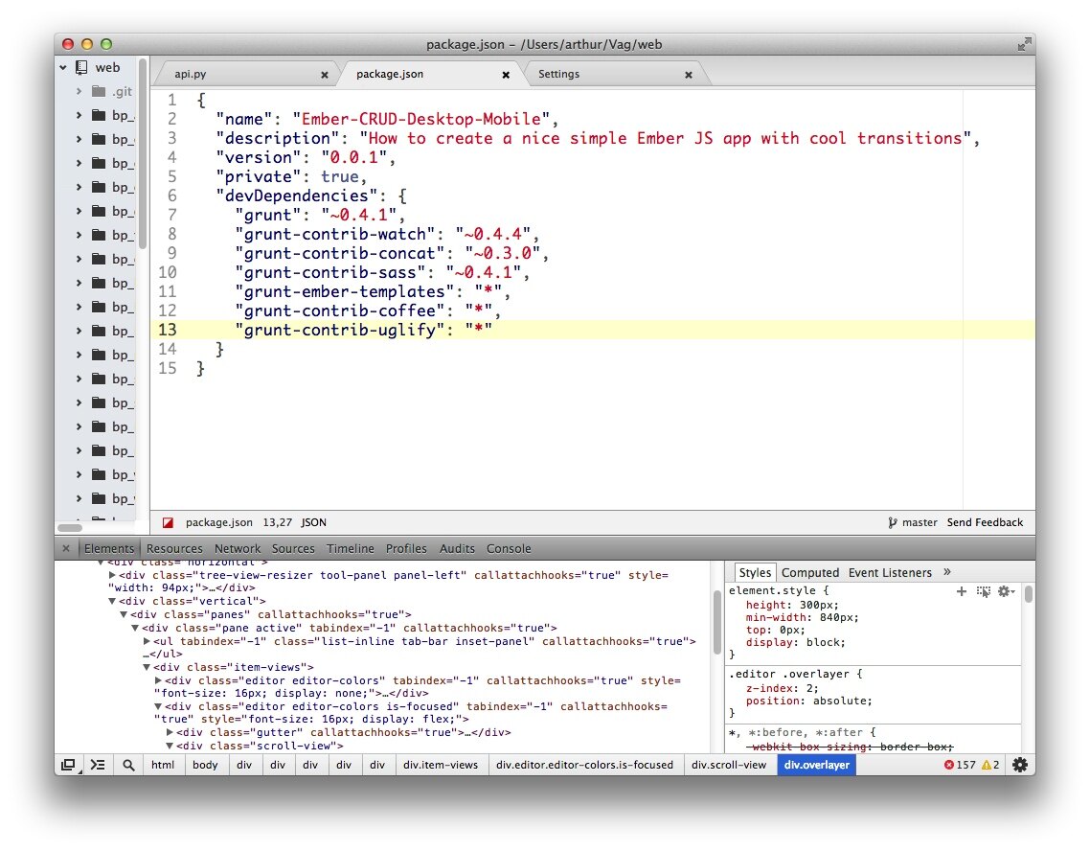
Task: Show more style pane tabs chevron
Action: 946,572
